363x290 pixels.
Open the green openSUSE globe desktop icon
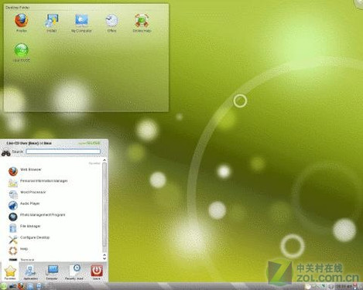pos(21,53)
